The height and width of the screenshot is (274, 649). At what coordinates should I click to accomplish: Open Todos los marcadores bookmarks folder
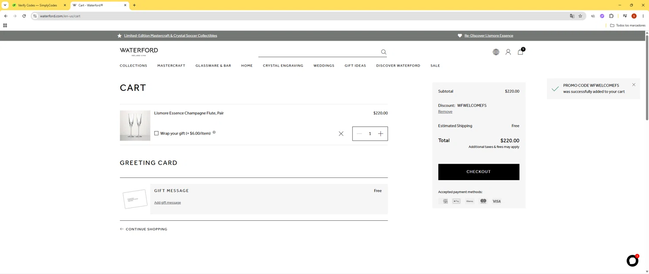tap(628, 26)
